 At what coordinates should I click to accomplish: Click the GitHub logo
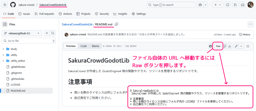[13, 5]
